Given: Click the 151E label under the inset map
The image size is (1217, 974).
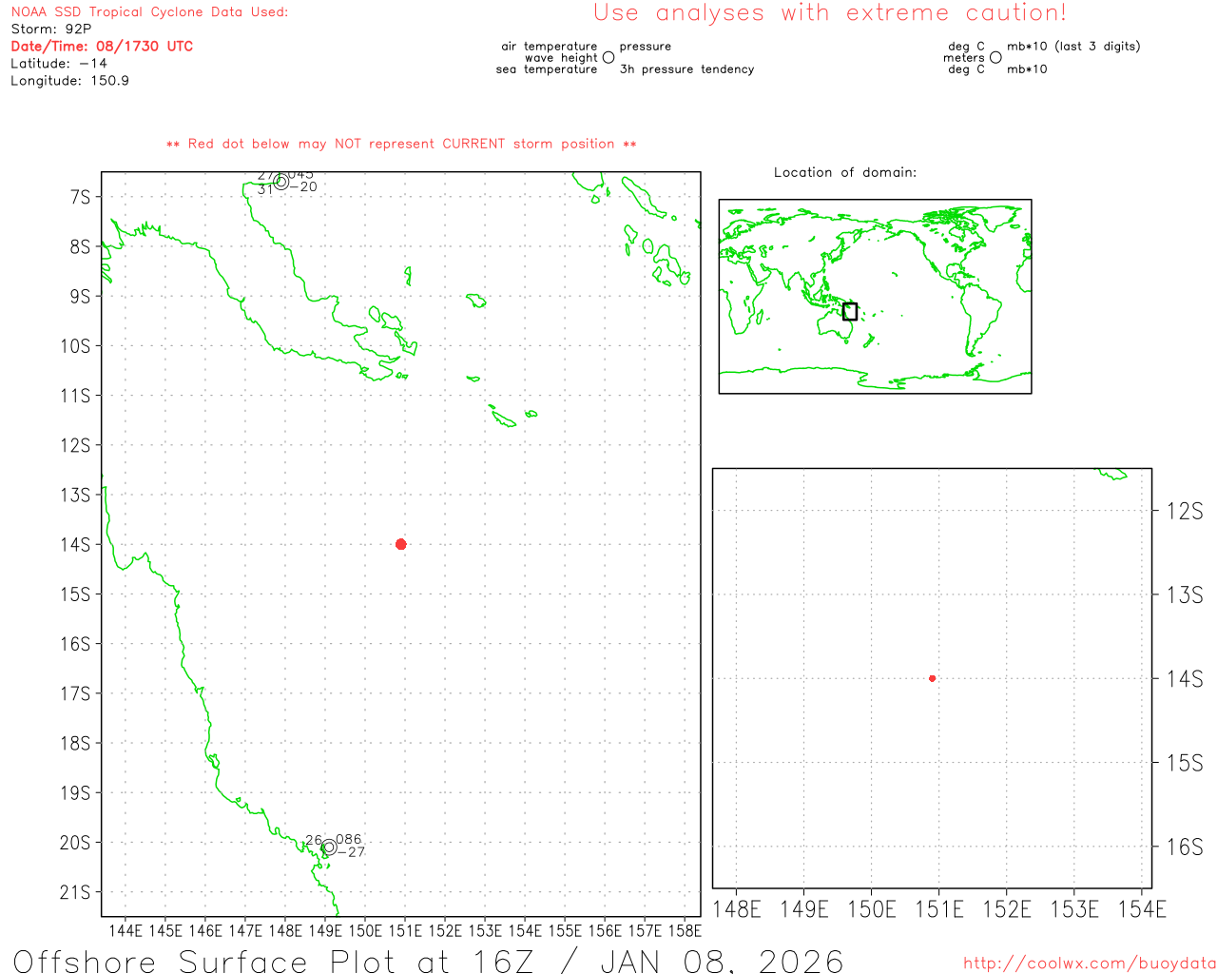Looking at the screenshot, I should click(938, 909).
